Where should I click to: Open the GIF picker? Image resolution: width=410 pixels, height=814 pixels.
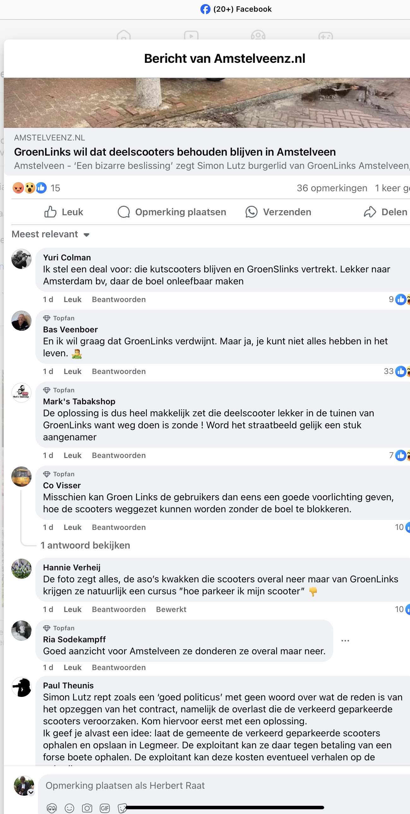pos(105,808)
